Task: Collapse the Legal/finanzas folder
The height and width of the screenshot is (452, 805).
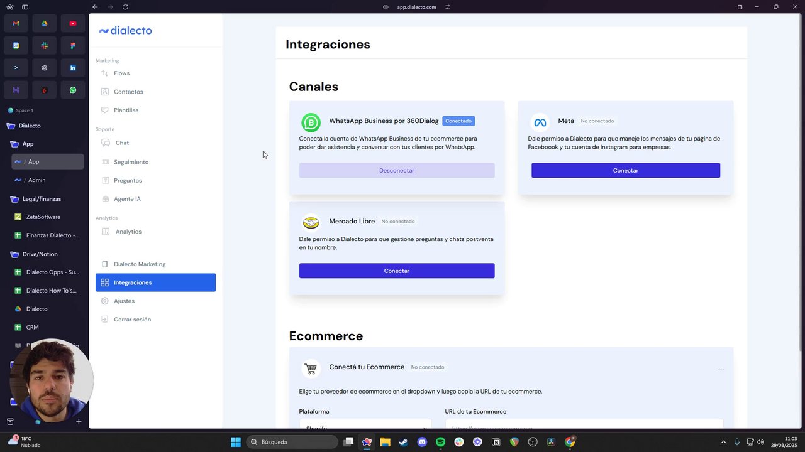Action: coord(15,199)
